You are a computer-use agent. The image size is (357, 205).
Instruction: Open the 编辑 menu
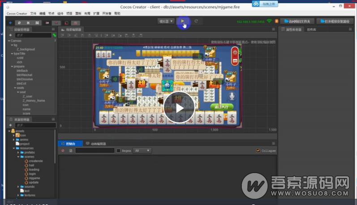(43, 13)
